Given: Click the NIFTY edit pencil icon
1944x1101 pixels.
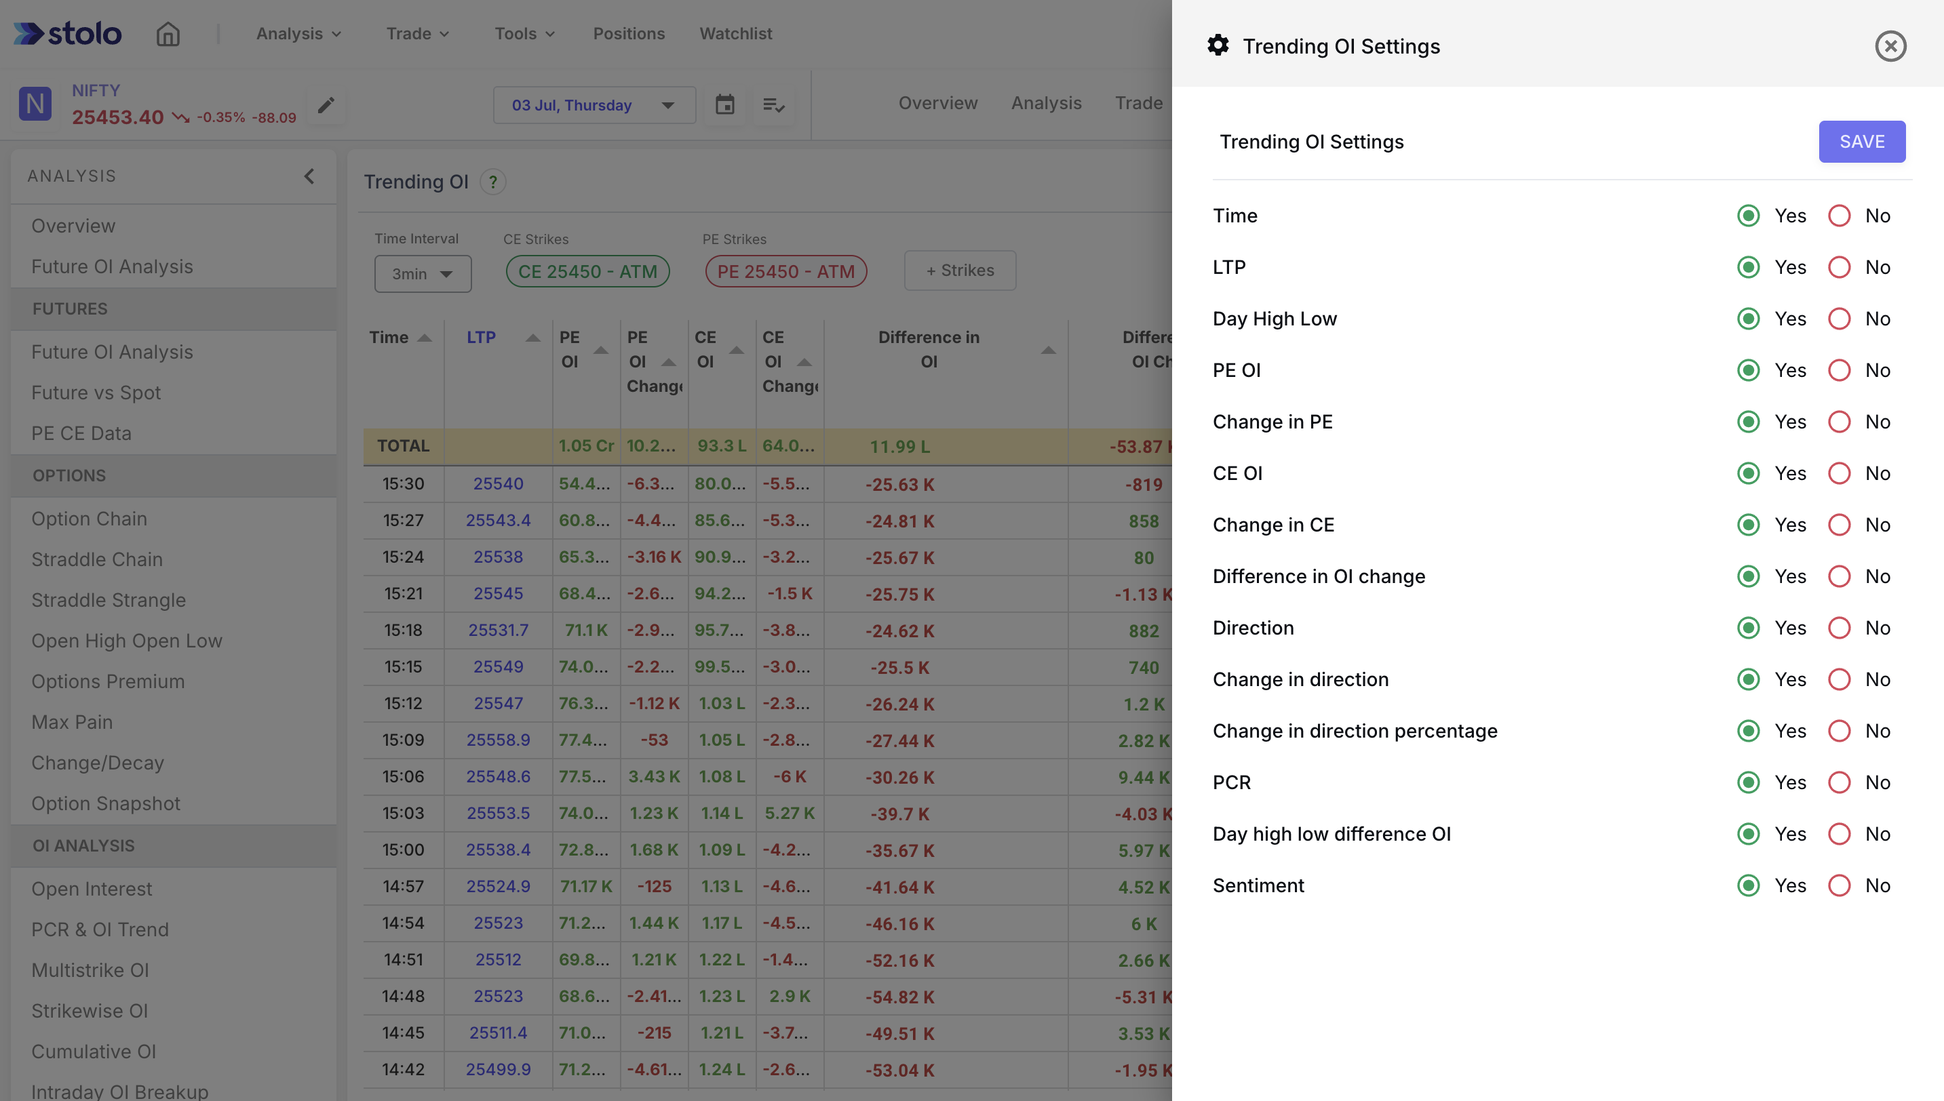Looking at the screenshot, I should tap(326, 105).
